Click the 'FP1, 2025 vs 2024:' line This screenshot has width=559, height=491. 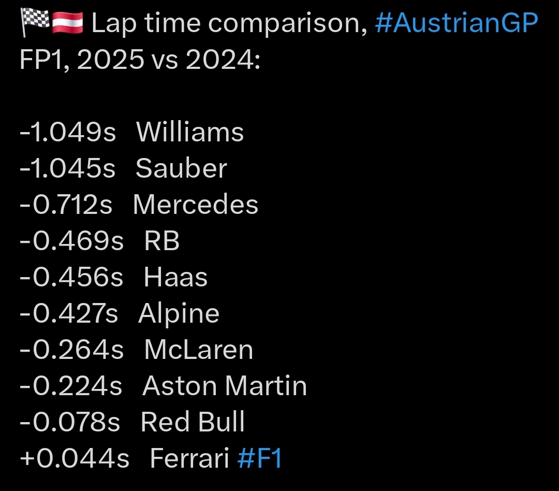pyautogui.click(x=140, y=60)
